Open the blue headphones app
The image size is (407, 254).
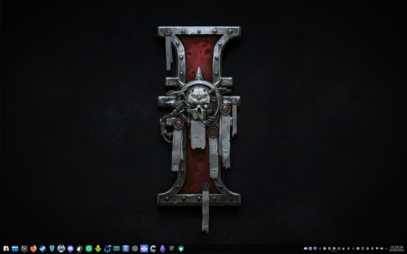tap(108, 249)
